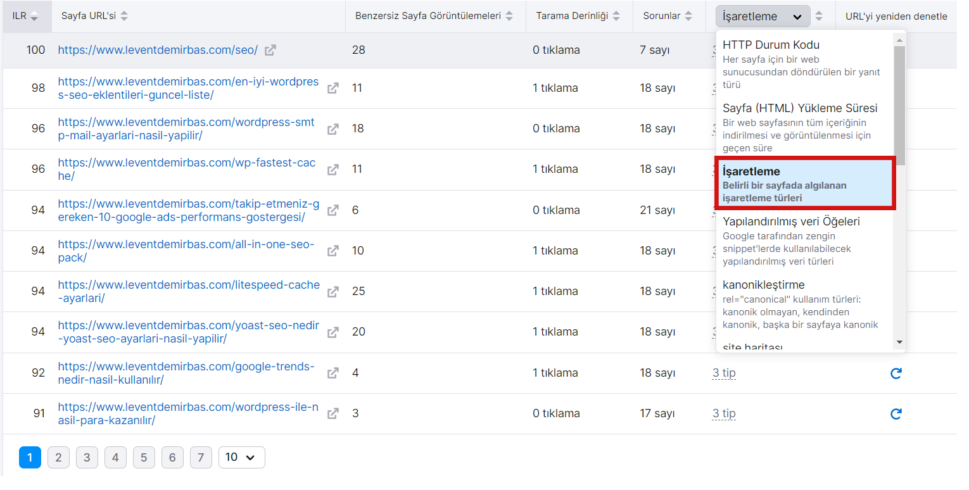Image resolution: width=969 pixels, height=490 pixels.
Task: Click '17 sayı' issues cell
Action: pyautogui.click(x=657, y=413)
